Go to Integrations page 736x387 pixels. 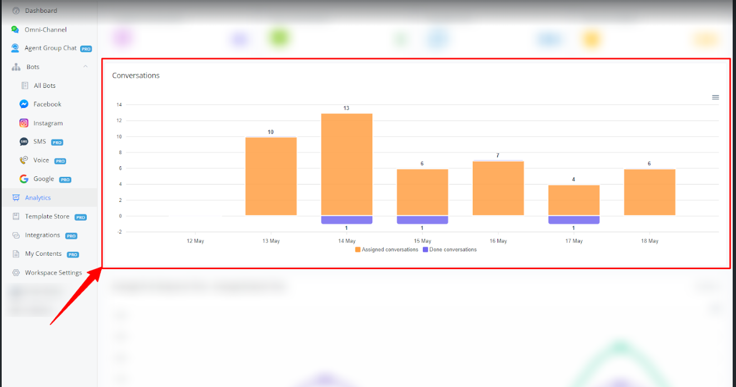coord(42,235)
